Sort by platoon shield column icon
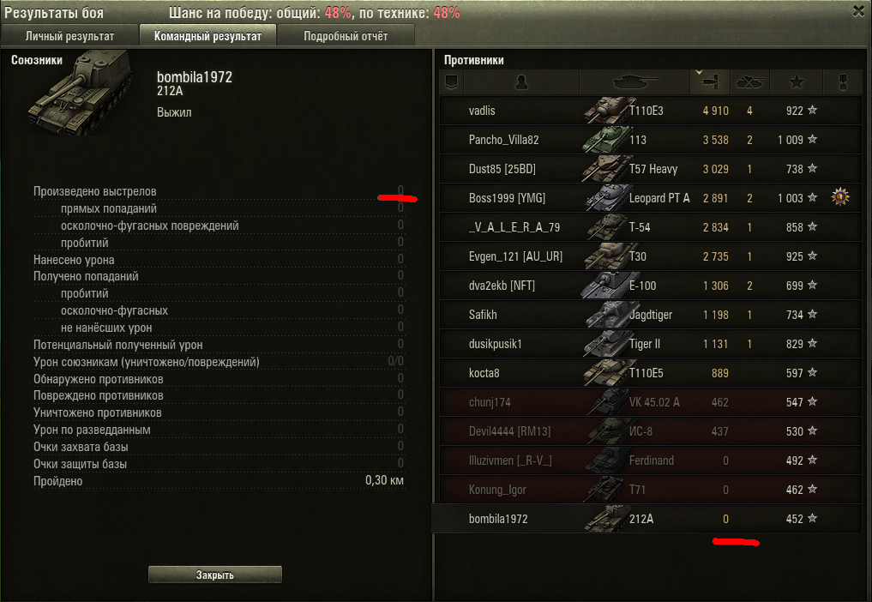The width and height of the screenshot is (872, 602). (452, 82)
